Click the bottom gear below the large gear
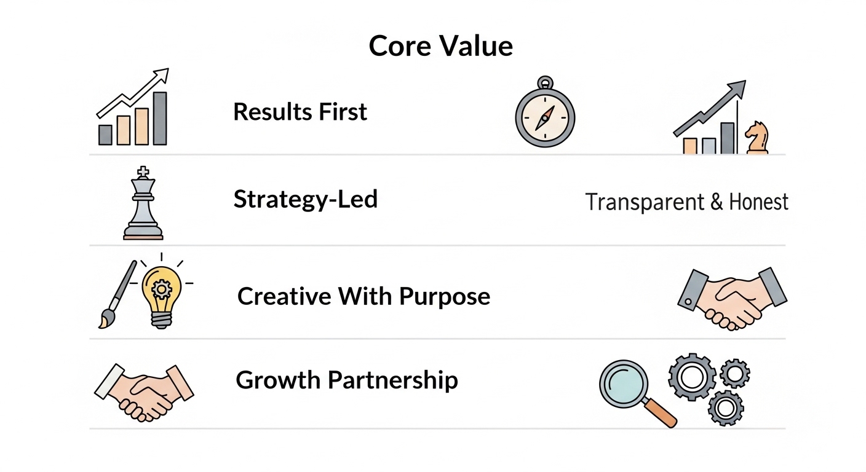Image resolution: width=866 pixels, height=472 pixels. pyautogui.click(x=726, y=407)
